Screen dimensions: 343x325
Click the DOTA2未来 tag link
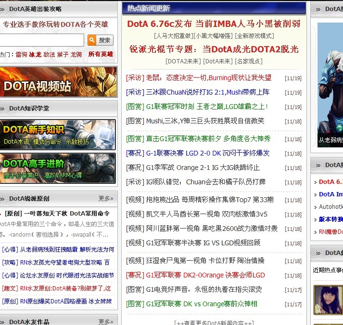pyautogui.click(x=183, y=61)
